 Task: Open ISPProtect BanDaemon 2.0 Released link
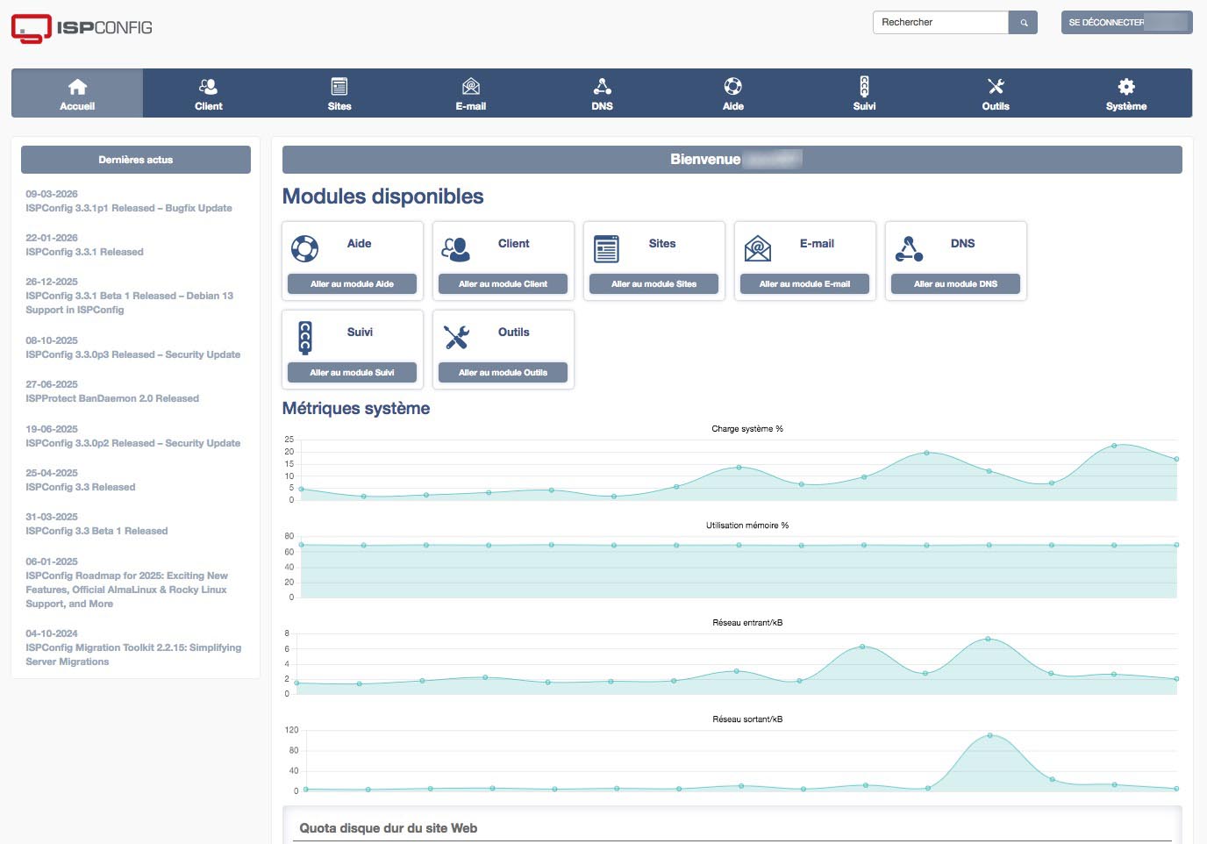(112, 398)
